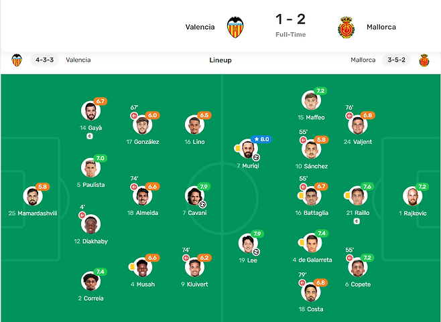Click the 1 - 2 full-time score

tap(290, 19)
